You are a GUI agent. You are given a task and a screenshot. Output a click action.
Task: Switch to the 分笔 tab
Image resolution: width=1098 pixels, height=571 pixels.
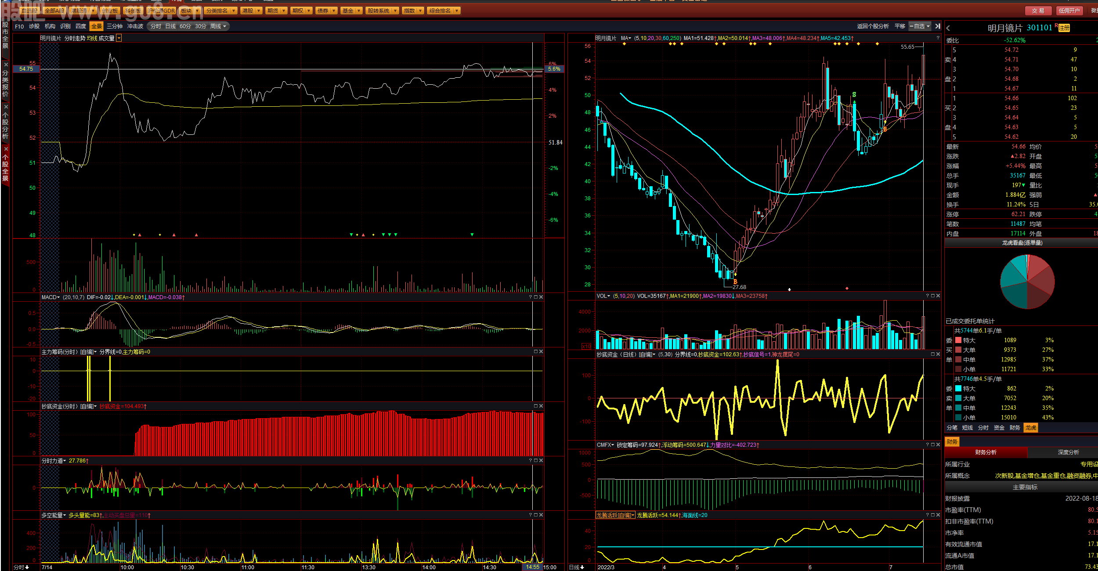coord(952,428)
